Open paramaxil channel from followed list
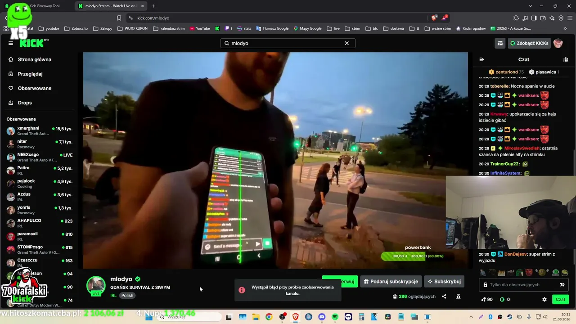576x324 pixels. pyautogui.click(x=40, y=236)
